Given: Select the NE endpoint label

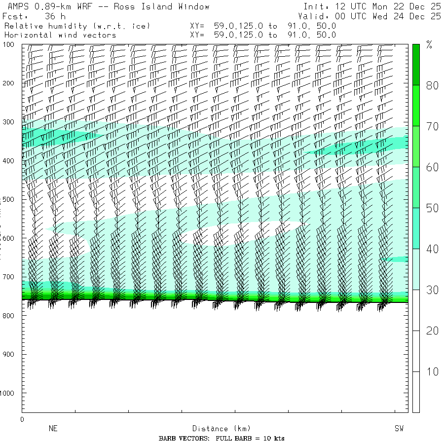Looking at the screenshot, I should click(53, 429).
